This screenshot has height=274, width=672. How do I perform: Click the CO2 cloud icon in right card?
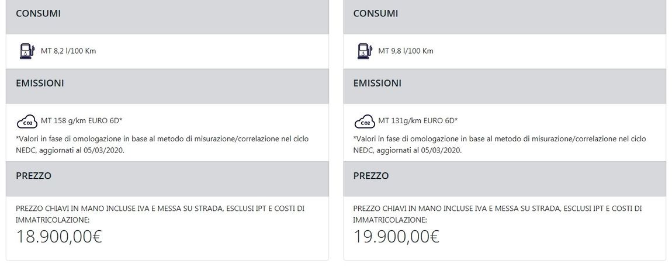pyautogui.click(x=365, y=122)
